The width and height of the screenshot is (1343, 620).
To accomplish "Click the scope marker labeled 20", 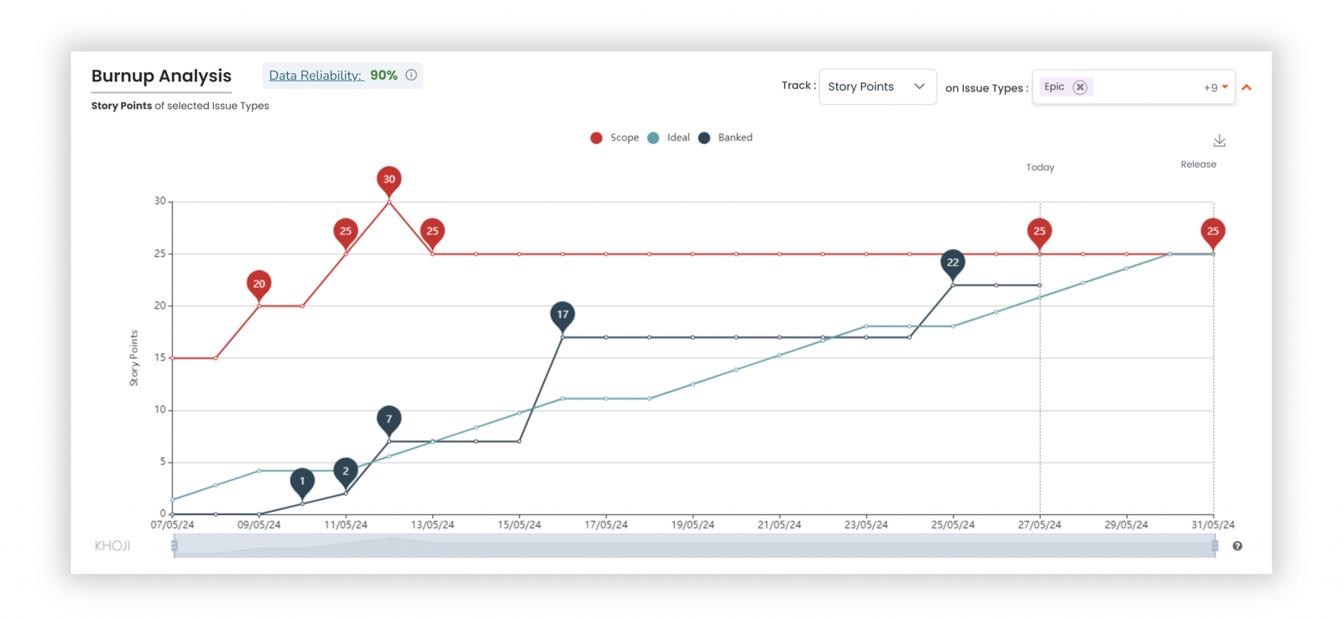I will [x=259, y=284].
